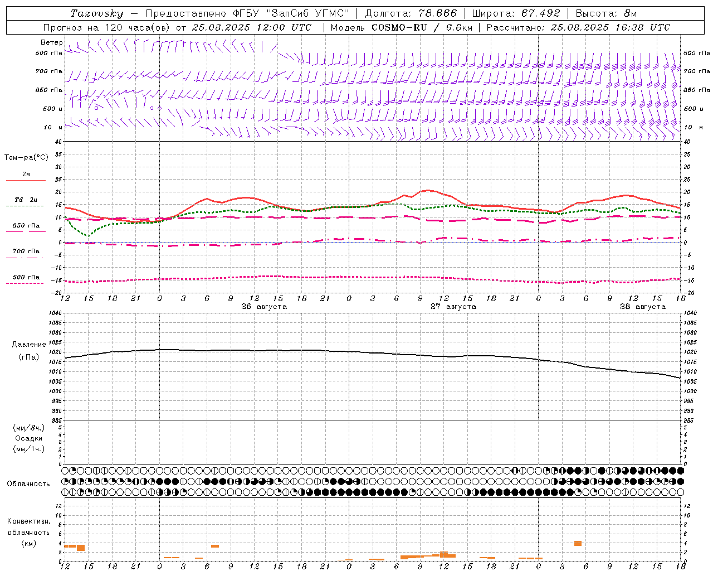Click "Рассчитано: 25.08.2025 16:38 UTC" timestamp

(578, 27)
